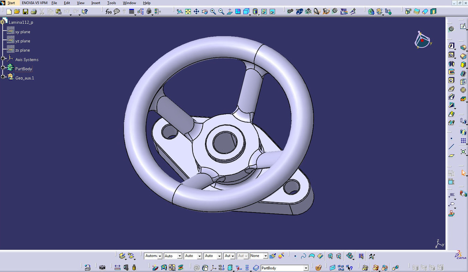Click the Zoom In magnifier

[213, 12]
